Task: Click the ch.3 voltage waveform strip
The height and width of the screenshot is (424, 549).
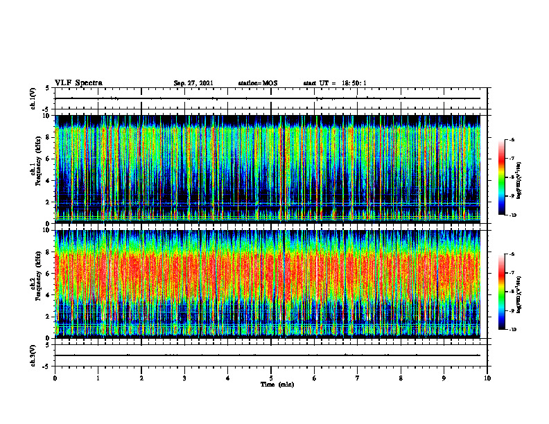Action: 271,355
